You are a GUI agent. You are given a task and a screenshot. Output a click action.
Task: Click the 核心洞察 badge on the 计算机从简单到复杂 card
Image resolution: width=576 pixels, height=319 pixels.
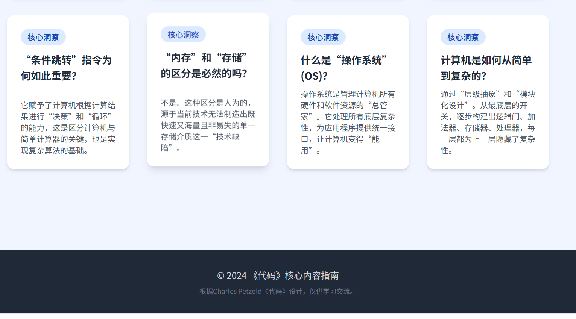pyautogui.click(x=463, y=37)
